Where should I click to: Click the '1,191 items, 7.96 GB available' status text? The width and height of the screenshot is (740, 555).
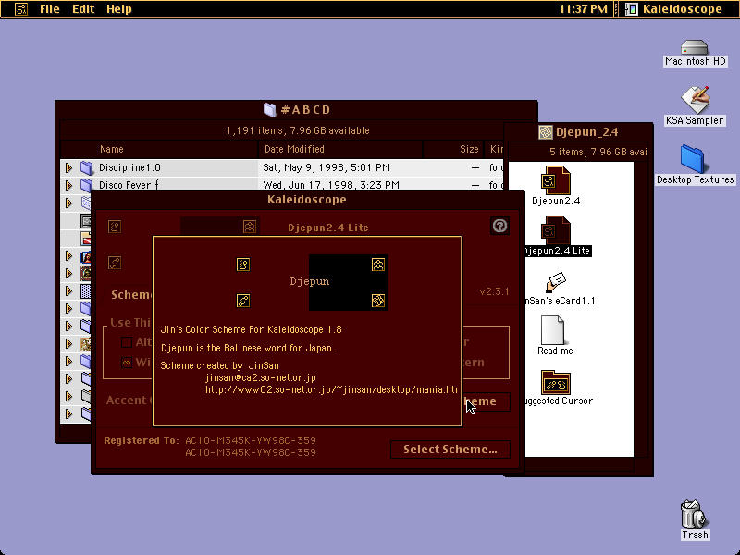pos(298,130)
